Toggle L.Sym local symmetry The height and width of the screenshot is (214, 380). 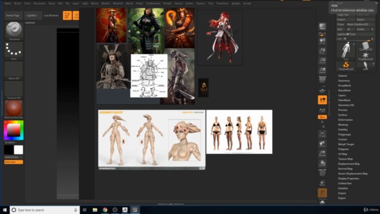322,111
